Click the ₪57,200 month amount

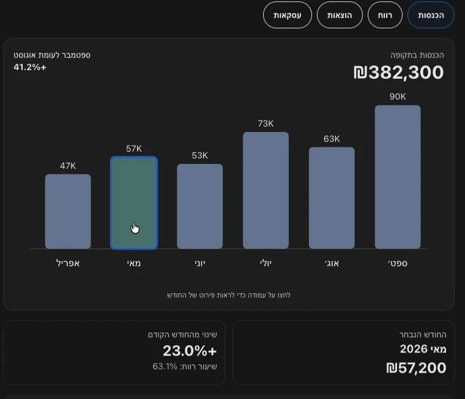point(416,368)
